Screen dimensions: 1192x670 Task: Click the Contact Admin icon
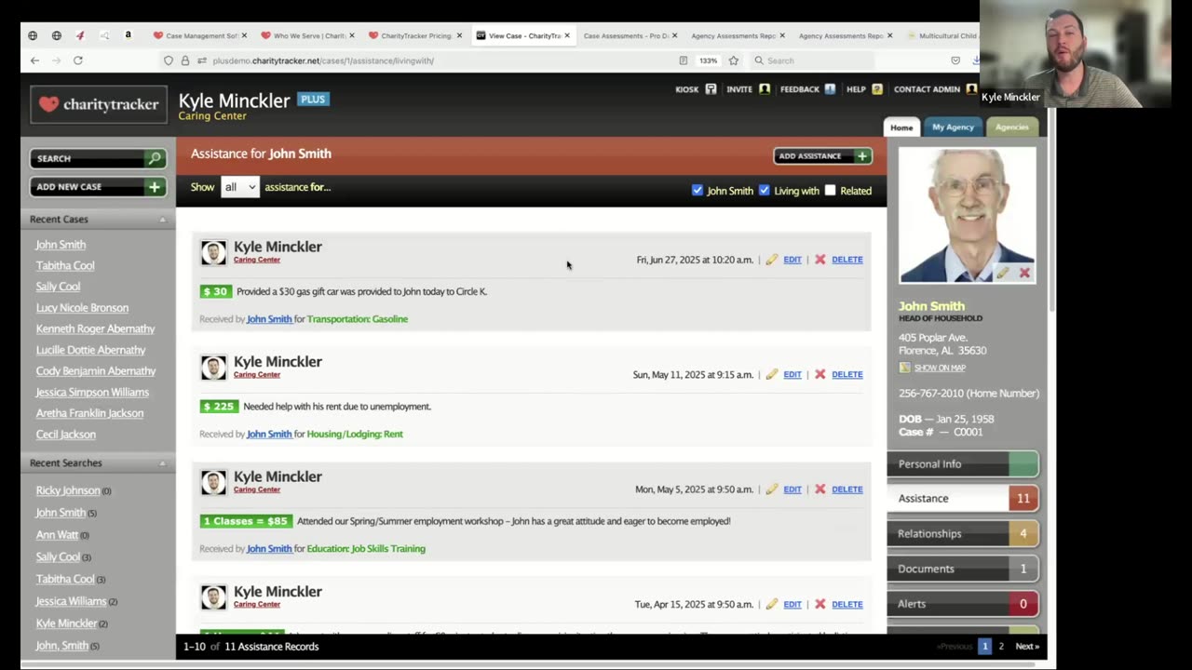click(971, 89)
